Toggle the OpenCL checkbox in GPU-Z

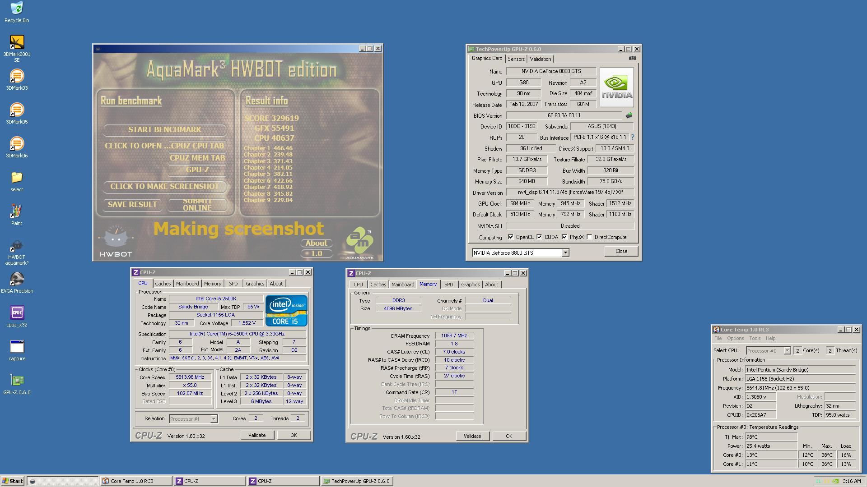pos(511,237)
